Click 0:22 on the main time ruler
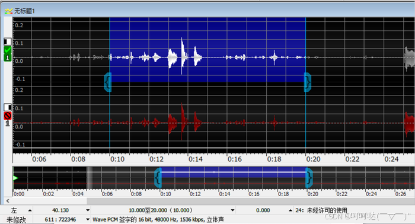The height and width of the screenshot is (224, 415). click(352, 159)
